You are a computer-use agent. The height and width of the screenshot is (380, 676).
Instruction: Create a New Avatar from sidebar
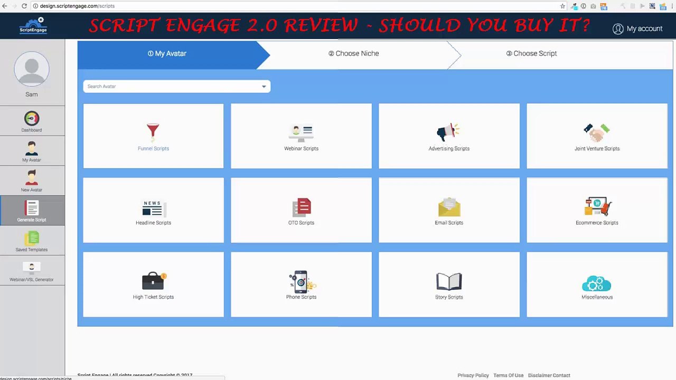tap(32, 181)
